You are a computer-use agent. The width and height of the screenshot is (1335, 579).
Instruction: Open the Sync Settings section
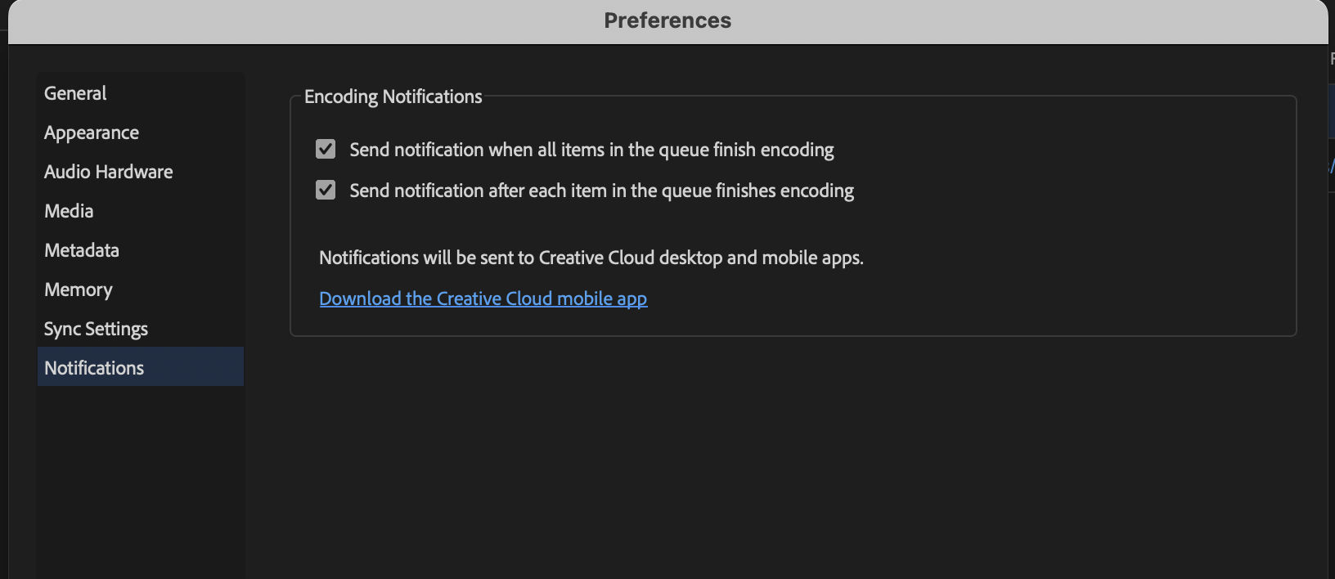click(96, 328)
